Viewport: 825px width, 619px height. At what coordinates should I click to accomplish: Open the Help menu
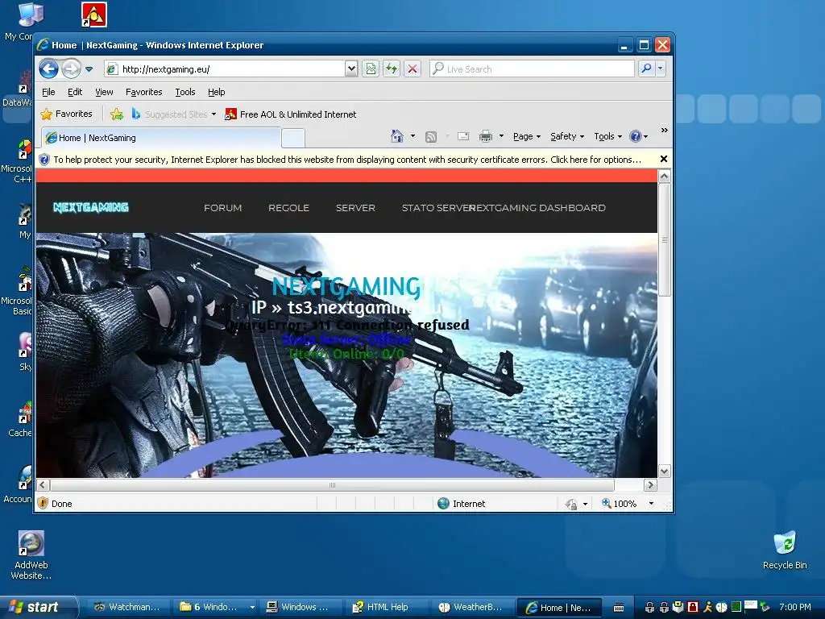(216, 92)
